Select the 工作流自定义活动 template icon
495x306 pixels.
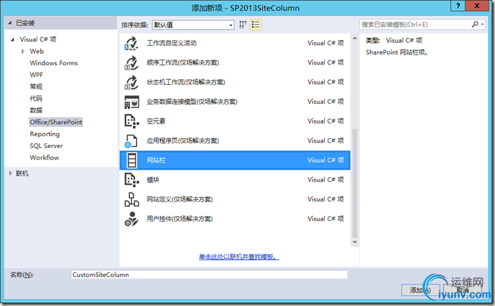point(131,44)
